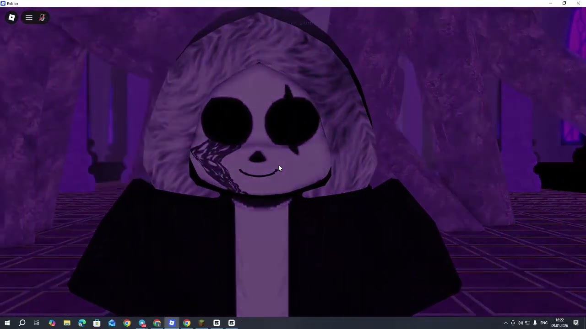586x329 pixels.
Task: Click the microphone tray icon
Action: [x=535, y=323]
